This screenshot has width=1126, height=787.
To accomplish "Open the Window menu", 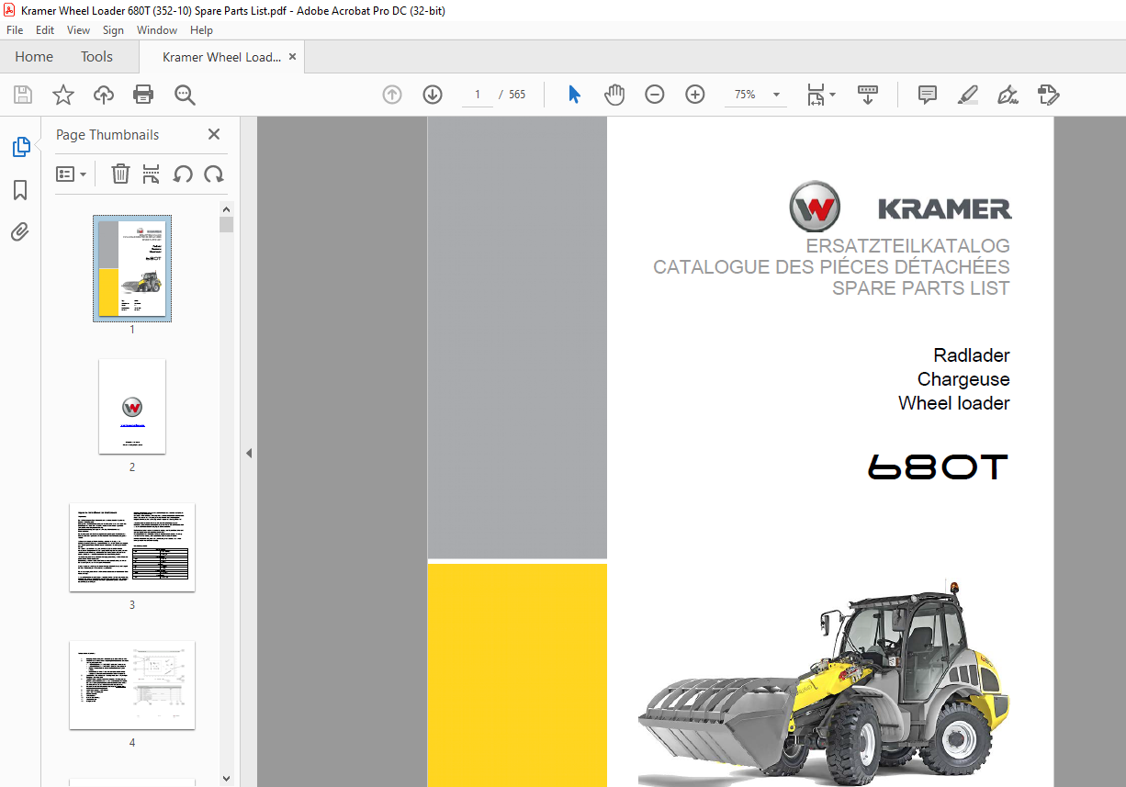I will coord(157,30).
